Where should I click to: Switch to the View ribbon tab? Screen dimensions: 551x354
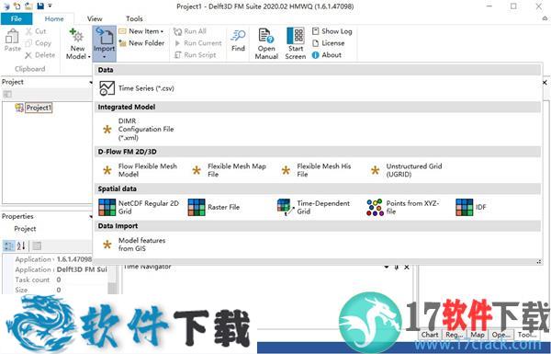pyautogui.click(x=95, y=19)
